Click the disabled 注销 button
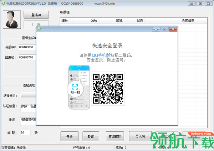 pos(36,24)
